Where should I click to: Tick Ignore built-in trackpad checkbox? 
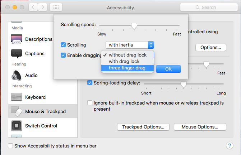tap(90, 103)
